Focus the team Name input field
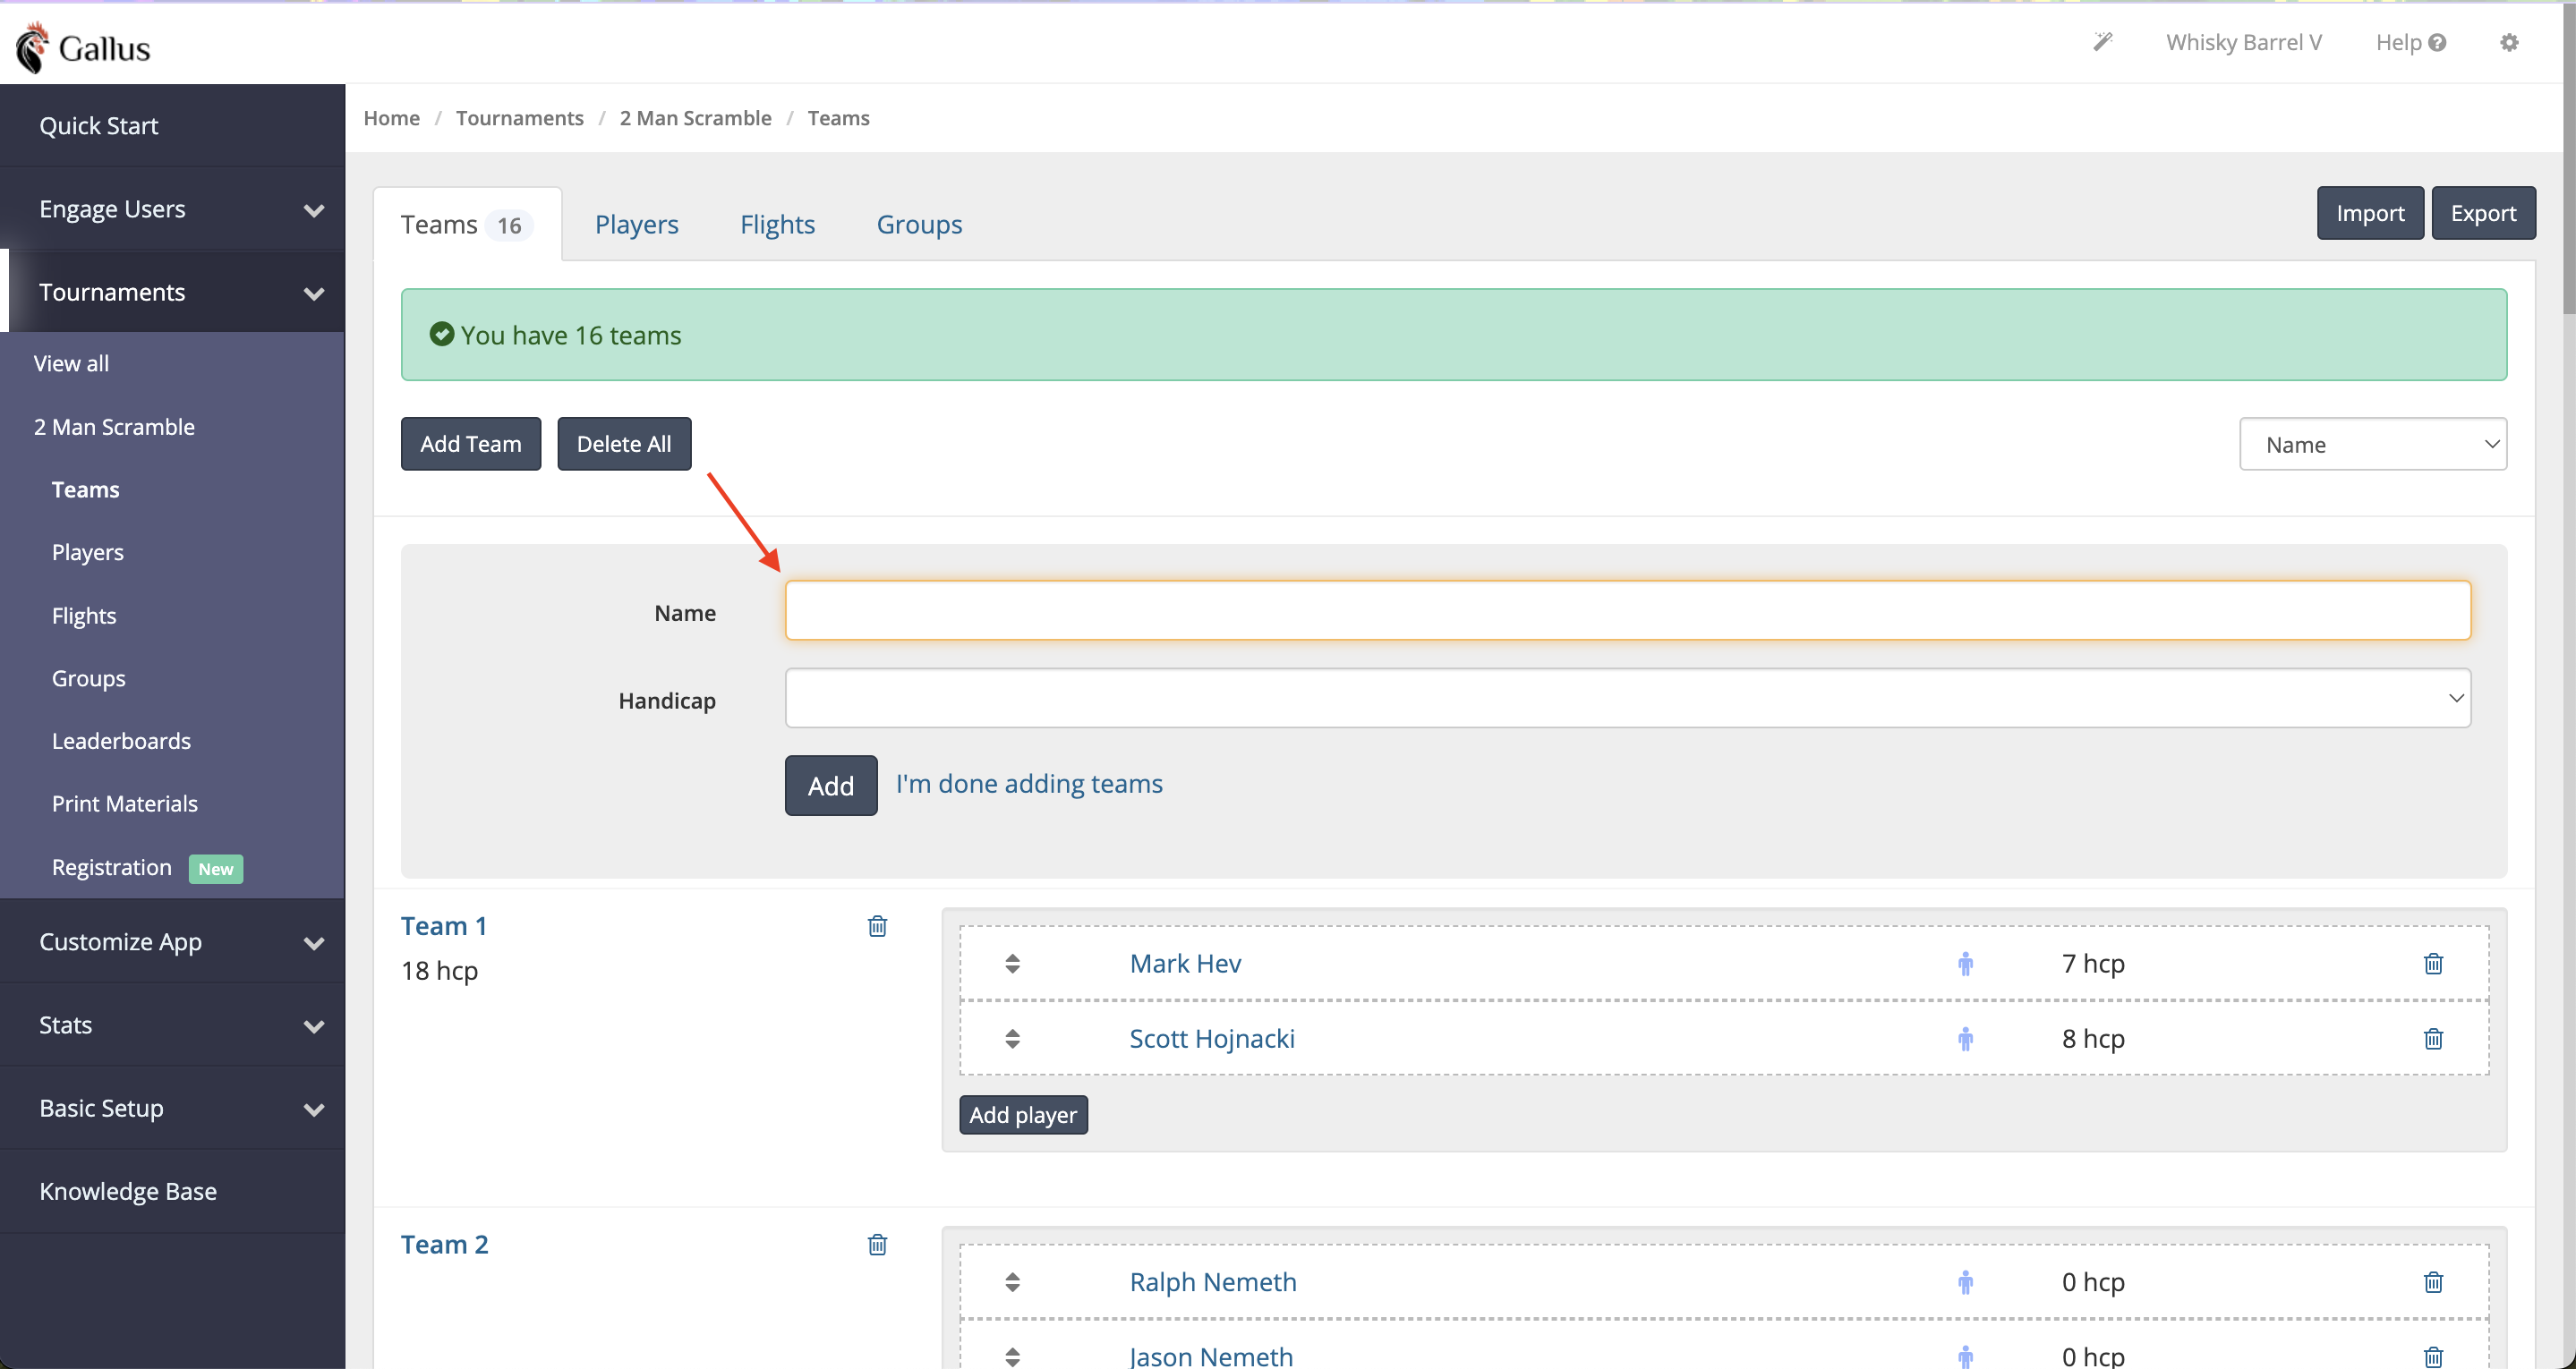This screenshot has height=1369, width=2576. (x=1627, y=610)
